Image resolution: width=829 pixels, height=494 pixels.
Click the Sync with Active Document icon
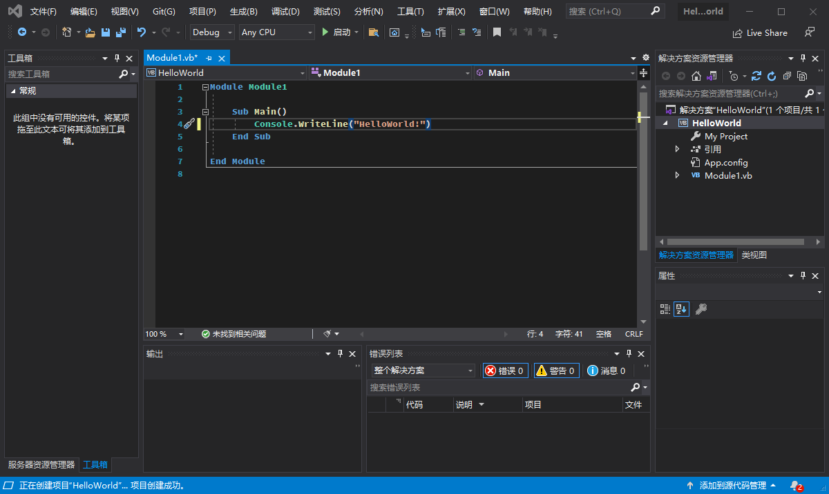[756, 76]
